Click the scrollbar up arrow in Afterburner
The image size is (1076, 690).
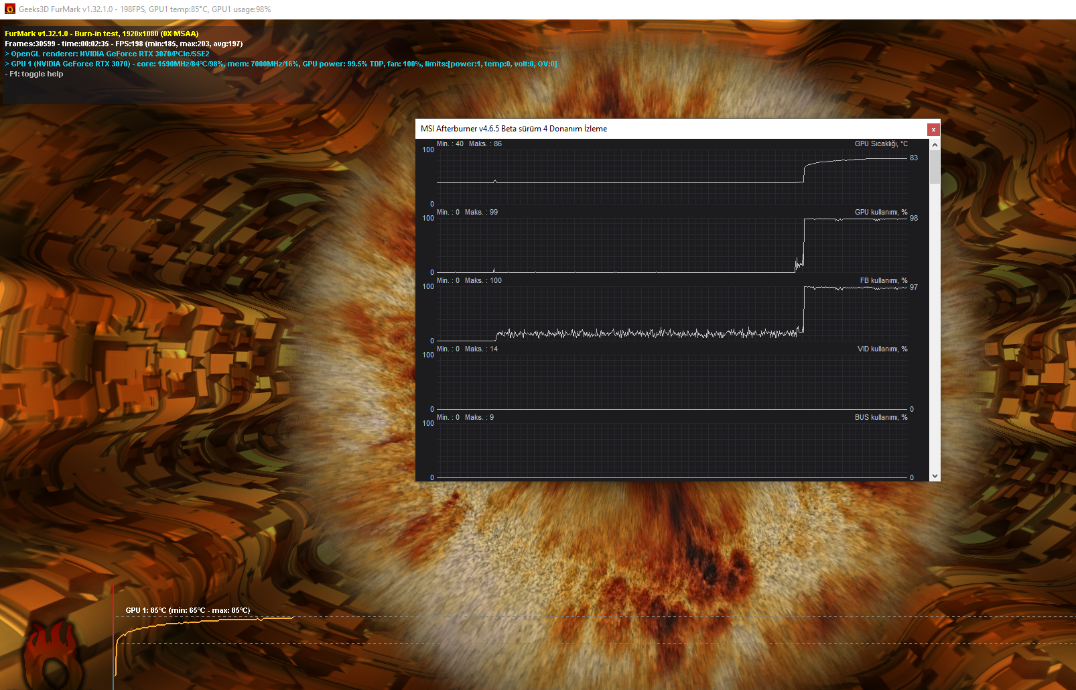coord(935,144)
